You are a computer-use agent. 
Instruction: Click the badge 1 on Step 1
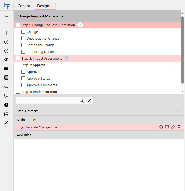tap(80, 25)
